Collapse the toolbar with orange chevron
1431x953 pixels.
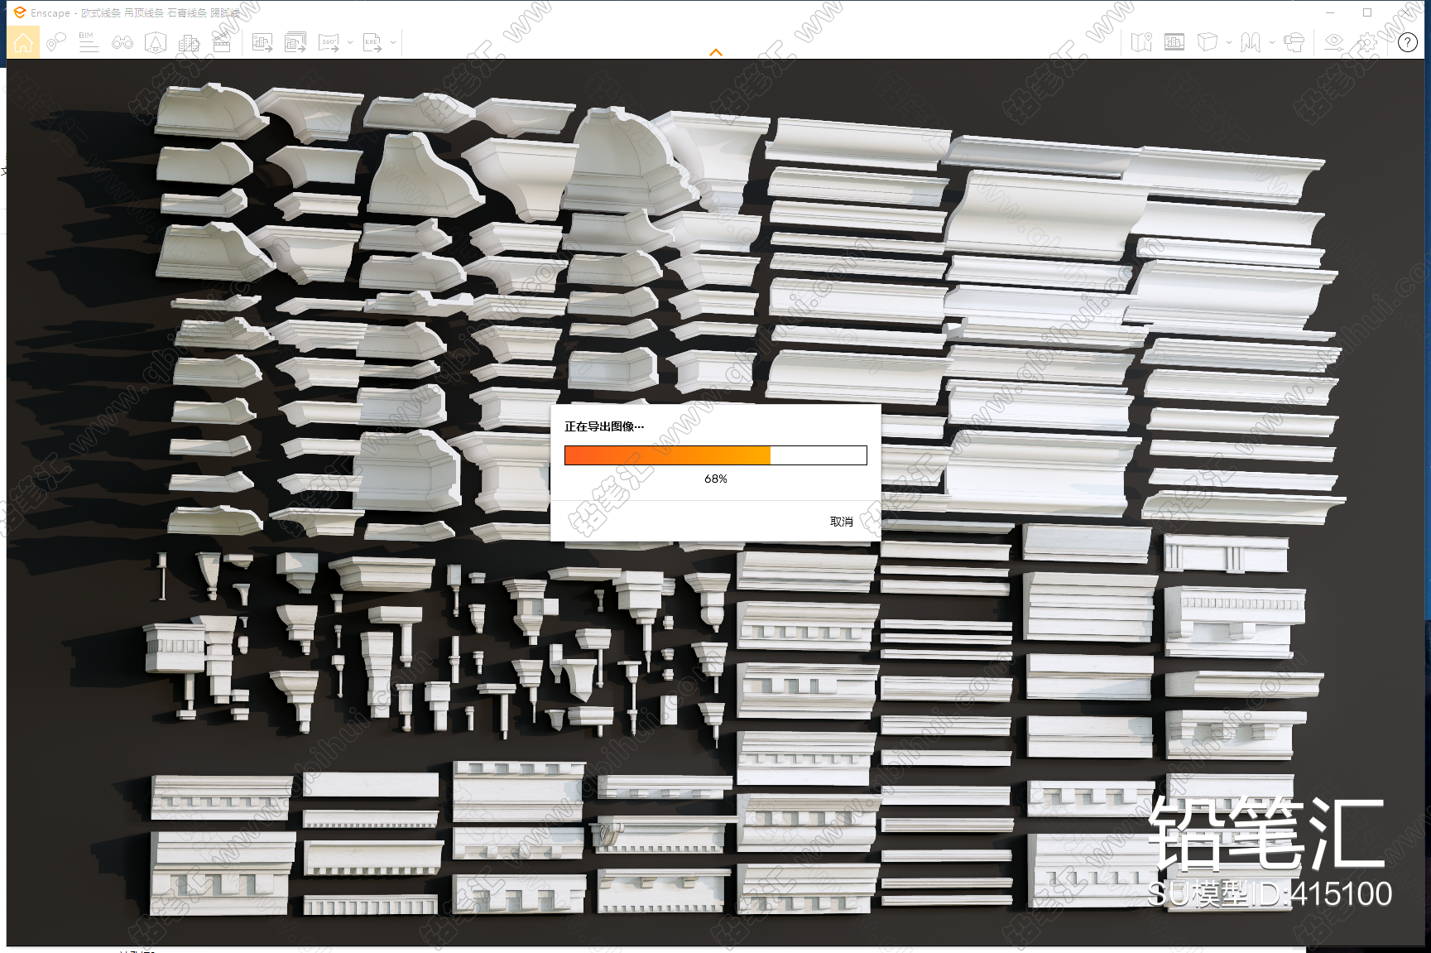point(716,52)
